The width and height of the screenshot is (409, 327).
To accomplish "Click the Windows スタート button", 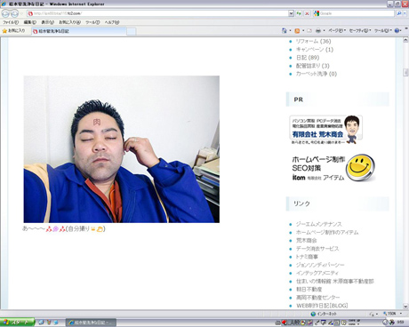I will (x=17, y=323).
